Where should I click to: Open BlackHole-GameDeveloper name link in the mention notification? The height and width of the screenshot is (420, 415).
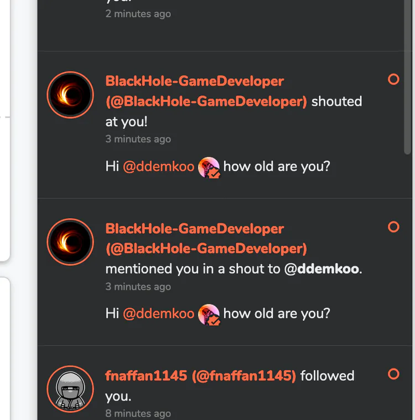coord(194,229)
